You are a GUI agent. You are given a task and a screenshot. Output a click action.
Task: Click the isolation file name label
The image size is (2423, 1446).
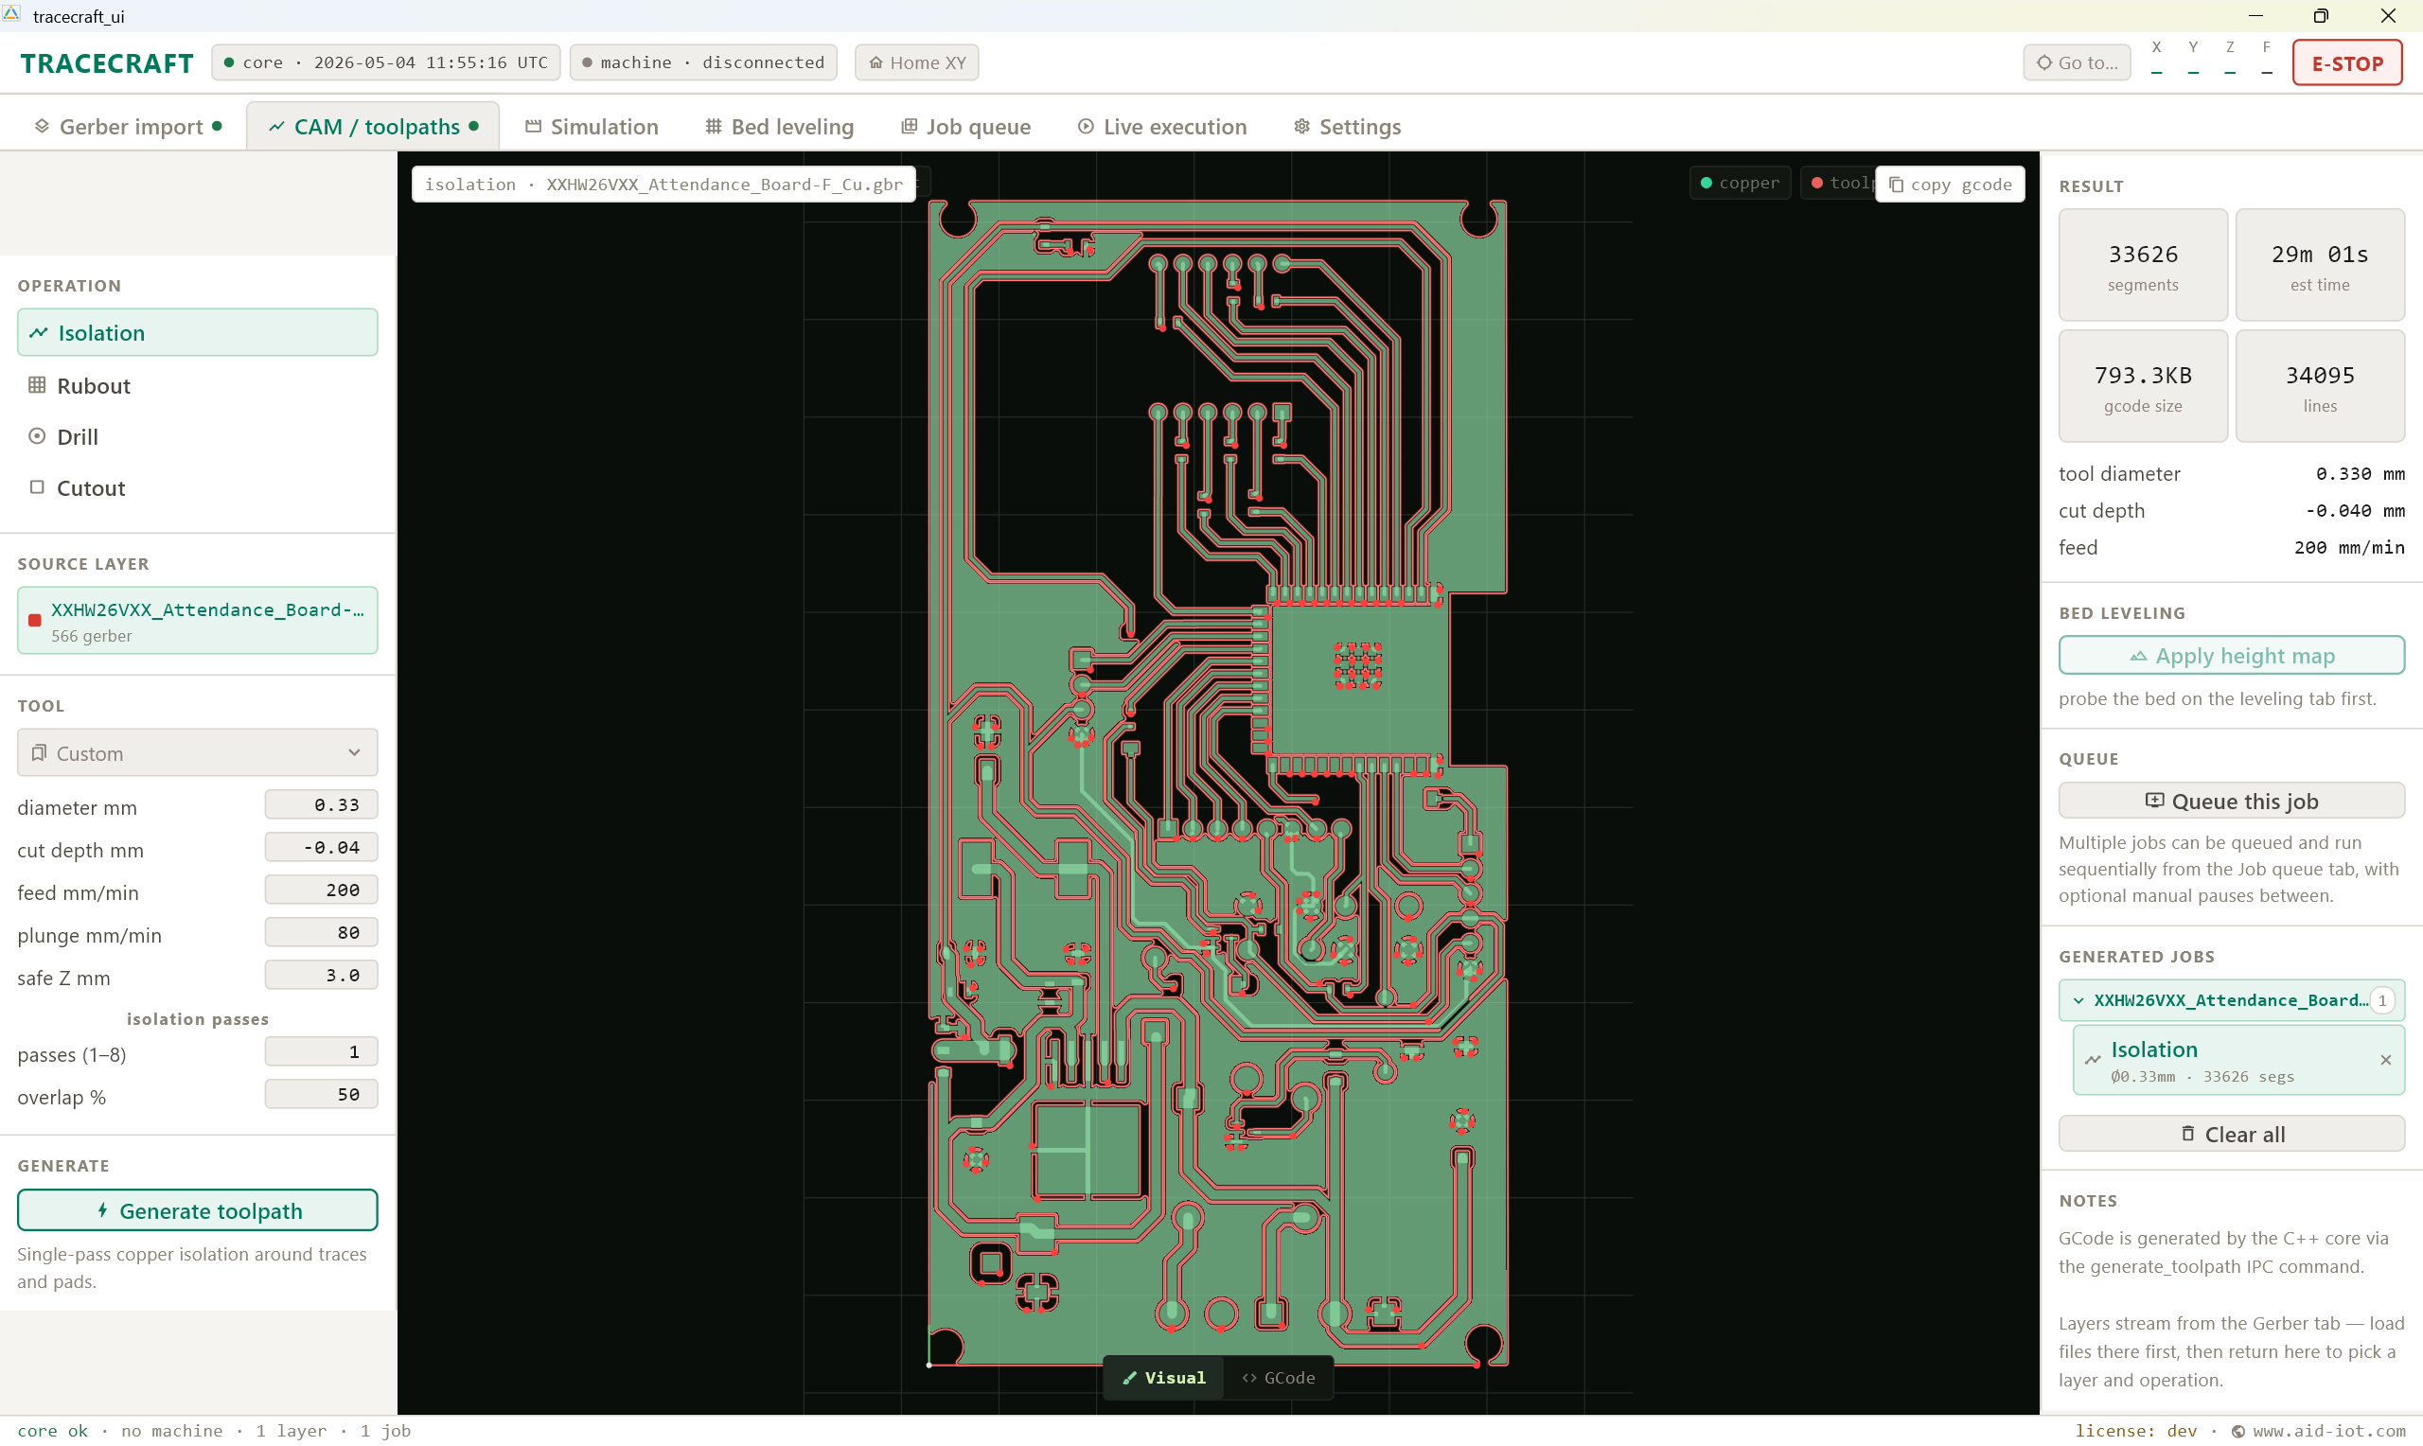click(x=663, y=185)
